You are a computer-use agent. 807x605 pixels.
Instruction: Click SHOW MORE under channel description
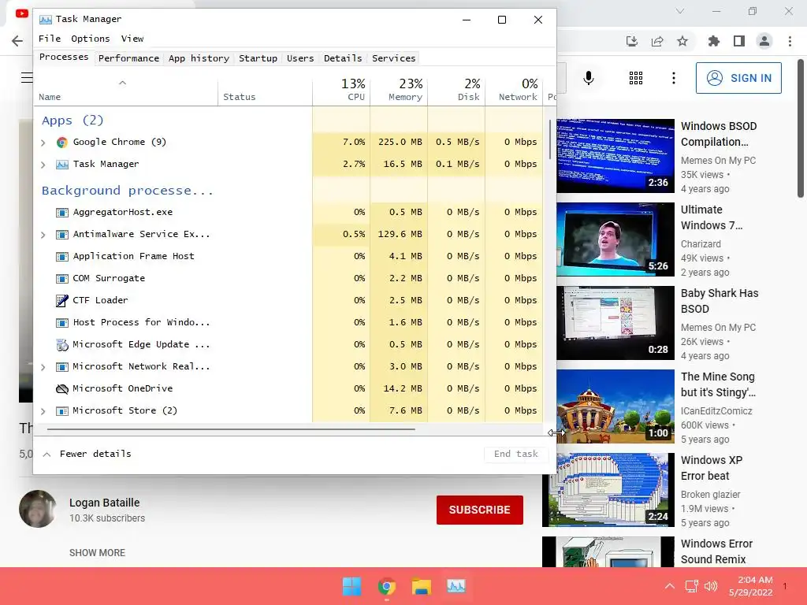coord(97,553)
